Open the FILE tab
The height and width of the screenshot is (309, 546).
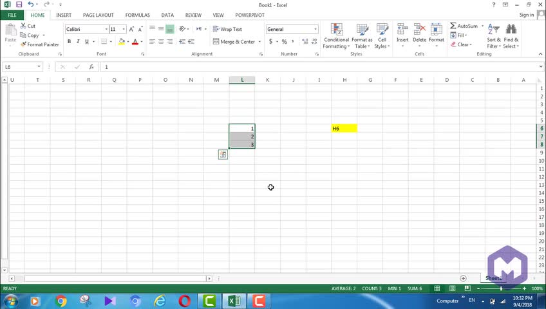[12, 15]
